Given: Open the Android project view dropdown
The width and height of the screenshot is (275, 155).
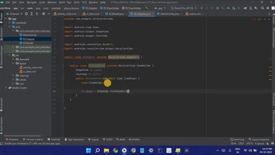Looking at the screenshot, I should point(14,14).
